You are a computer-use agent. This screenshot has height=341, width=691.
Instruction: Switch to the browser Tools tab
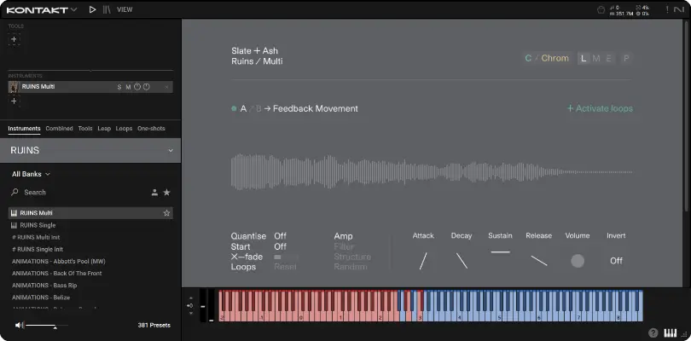point(85,129)
